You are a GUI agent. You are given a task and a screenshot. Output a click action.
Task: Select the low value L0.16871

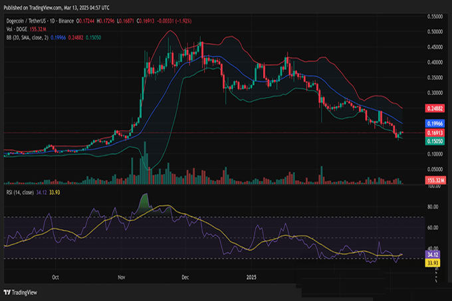click(x=126, y=21)
